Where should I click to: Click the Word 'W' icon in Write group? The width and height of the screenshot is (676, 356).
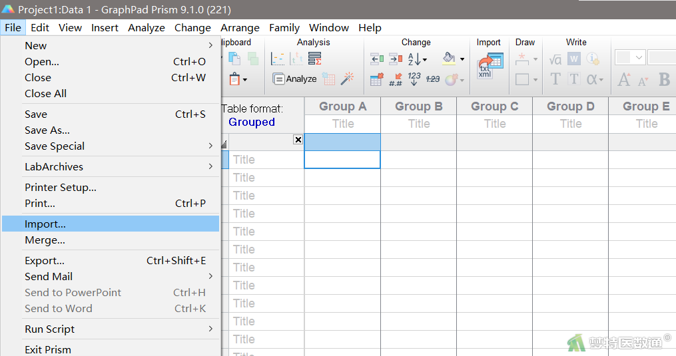574,59
